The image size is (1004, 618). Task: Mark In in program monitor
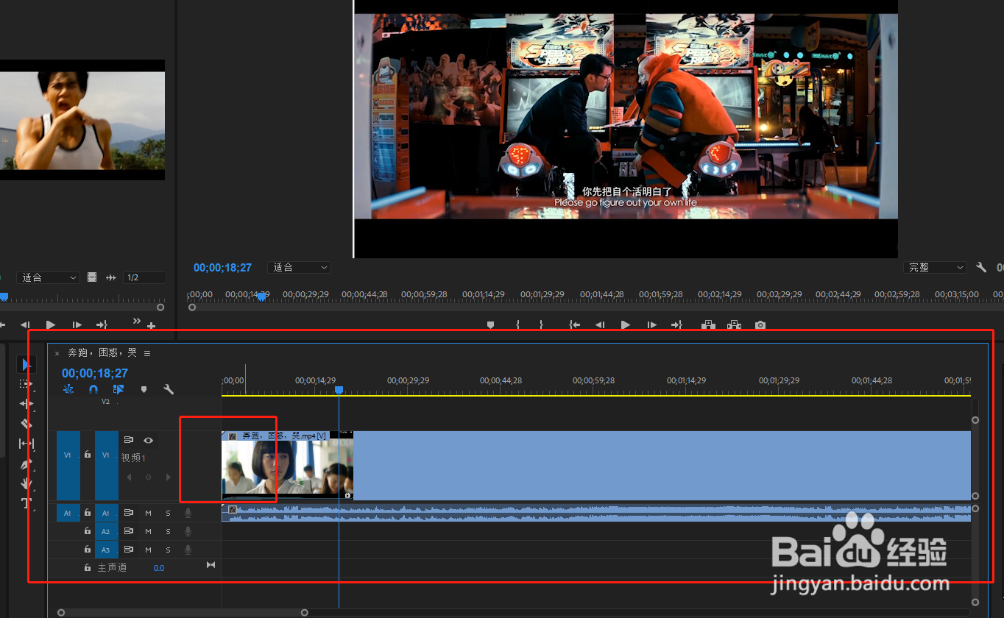click(x=517, y=324)
